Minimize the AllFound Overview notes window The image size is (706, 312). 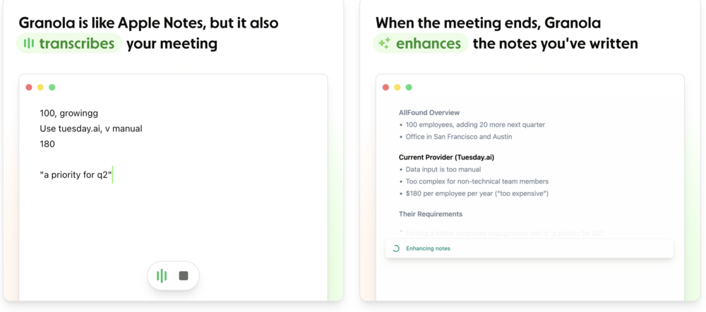click(x=397, y=88)
